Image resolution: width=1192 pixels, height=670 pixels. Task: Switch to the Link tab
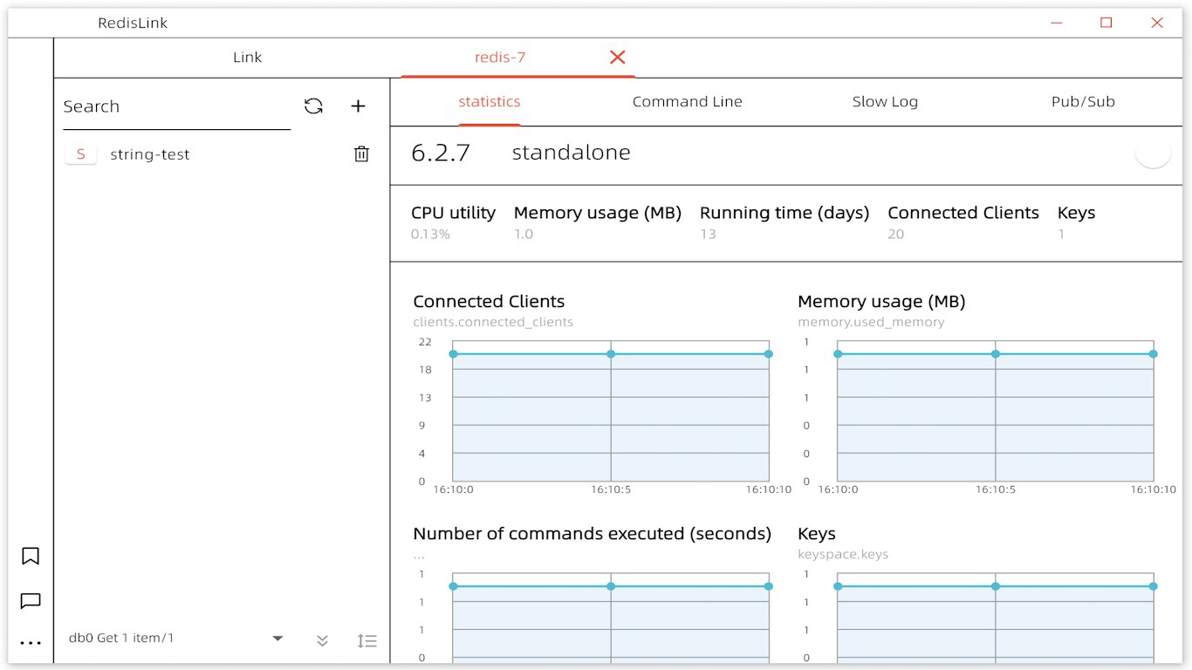[x=247, y=58]
